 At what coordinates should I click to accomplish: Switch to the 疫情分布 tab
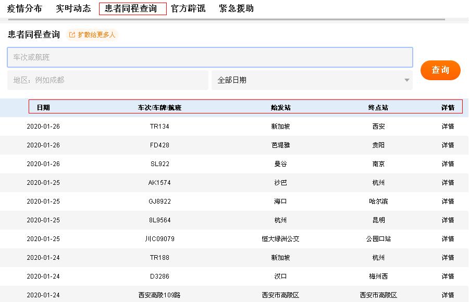pos(25,8)
